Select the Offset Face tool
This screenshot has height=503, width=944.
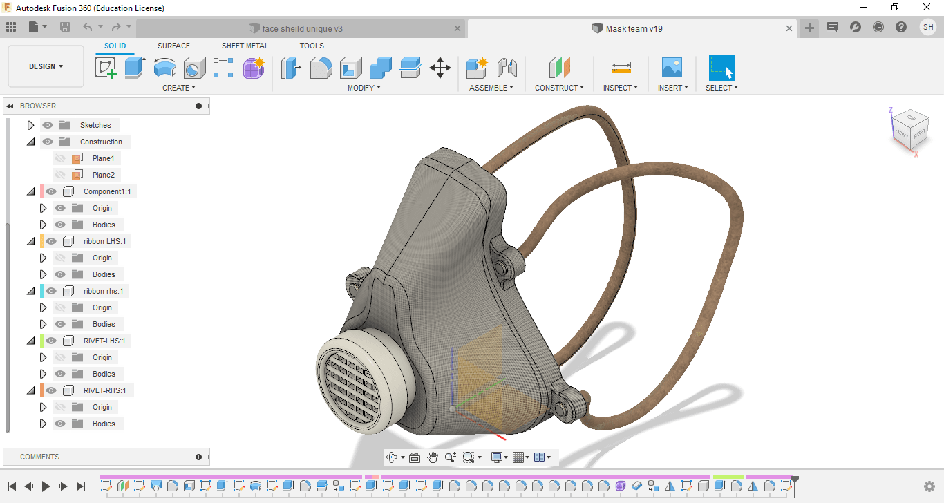click(410, 68)
